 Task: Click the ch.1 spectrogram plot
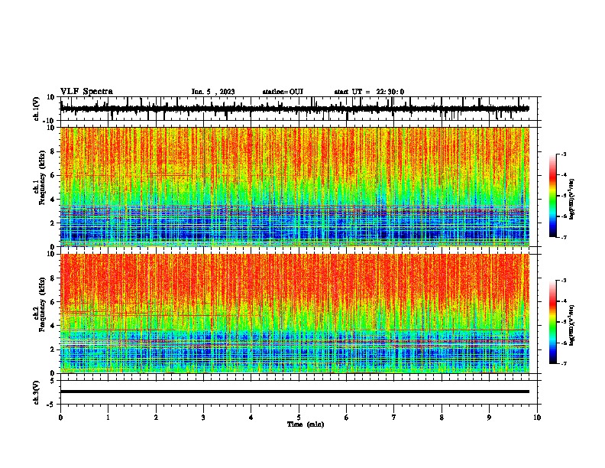294,187
